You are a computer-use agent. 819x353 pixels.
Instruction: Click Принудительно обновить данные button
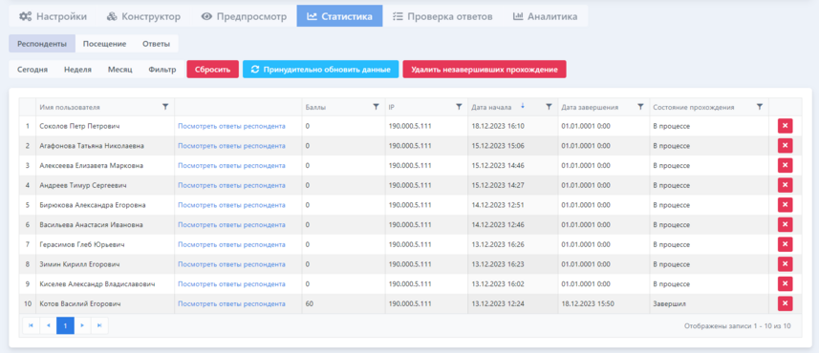click(321, 70)
